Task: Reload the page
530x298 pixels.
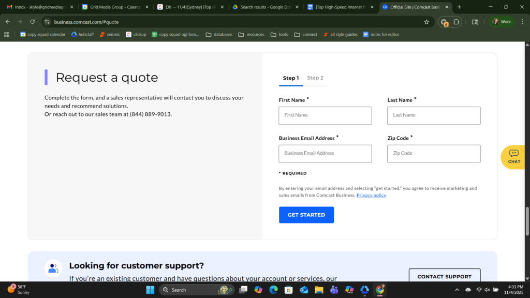Action: pos(33,22)
